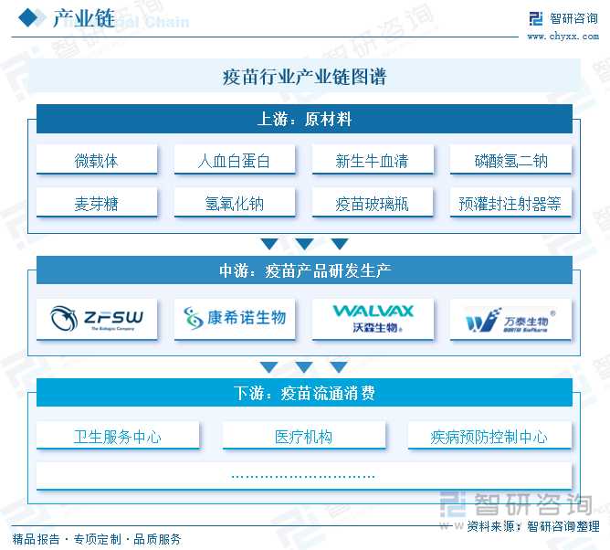Click the title 疫苗行业产业链图谱
This screenshot has width=610, height=550.
tap(304, 77)
